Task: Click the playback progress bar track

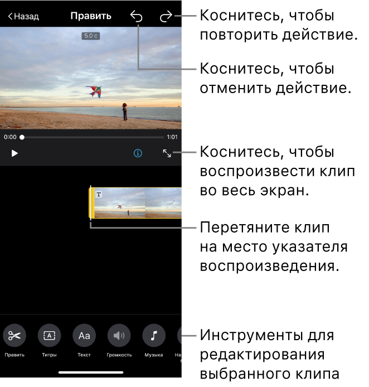Action: (93, 137)
